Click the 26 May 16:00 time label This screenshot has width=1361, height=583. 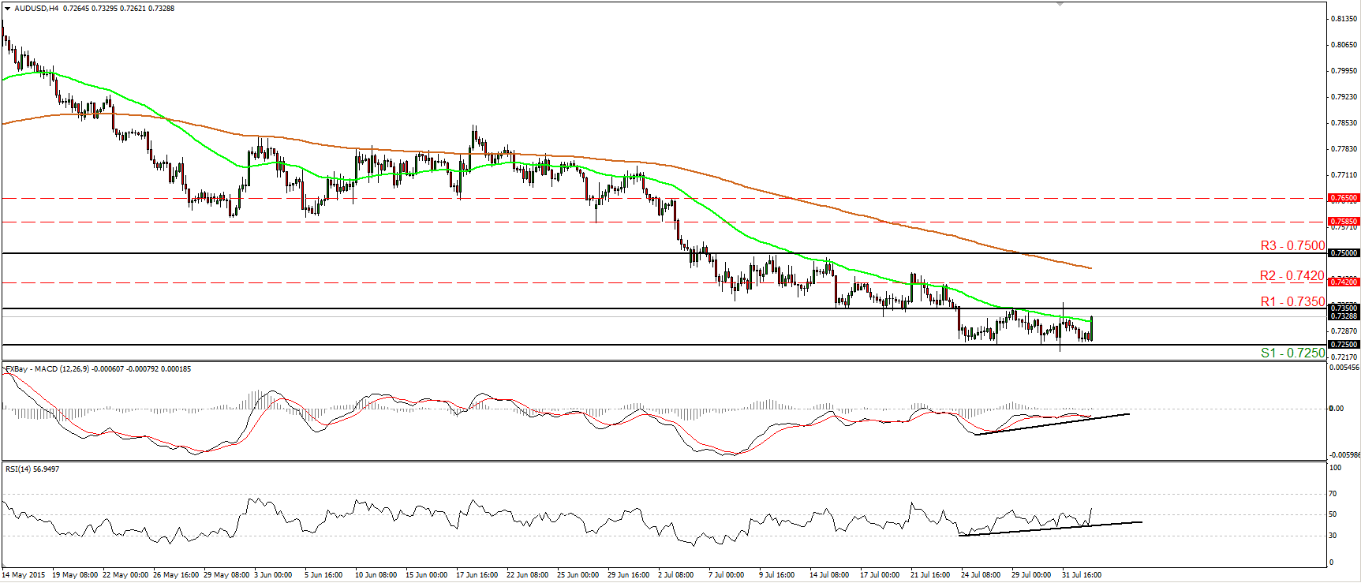176,575
